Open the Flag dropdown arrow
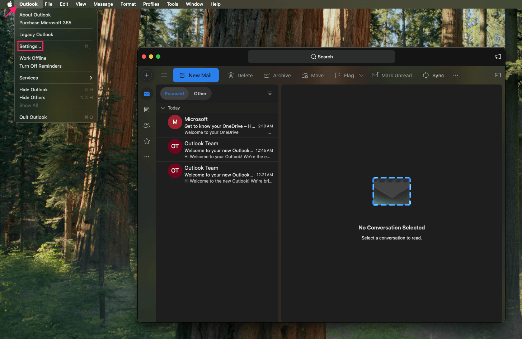The height and width of the screenshot is (339, 522). (361, 75)
